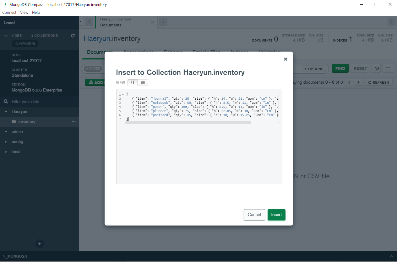Screen dimensions: 397x262
Task: Click the localhost:27017 host value
Action: click(27, 60)
